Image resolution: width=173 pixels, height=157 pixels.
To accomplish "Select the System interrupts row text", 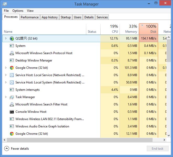I will 28,90.
